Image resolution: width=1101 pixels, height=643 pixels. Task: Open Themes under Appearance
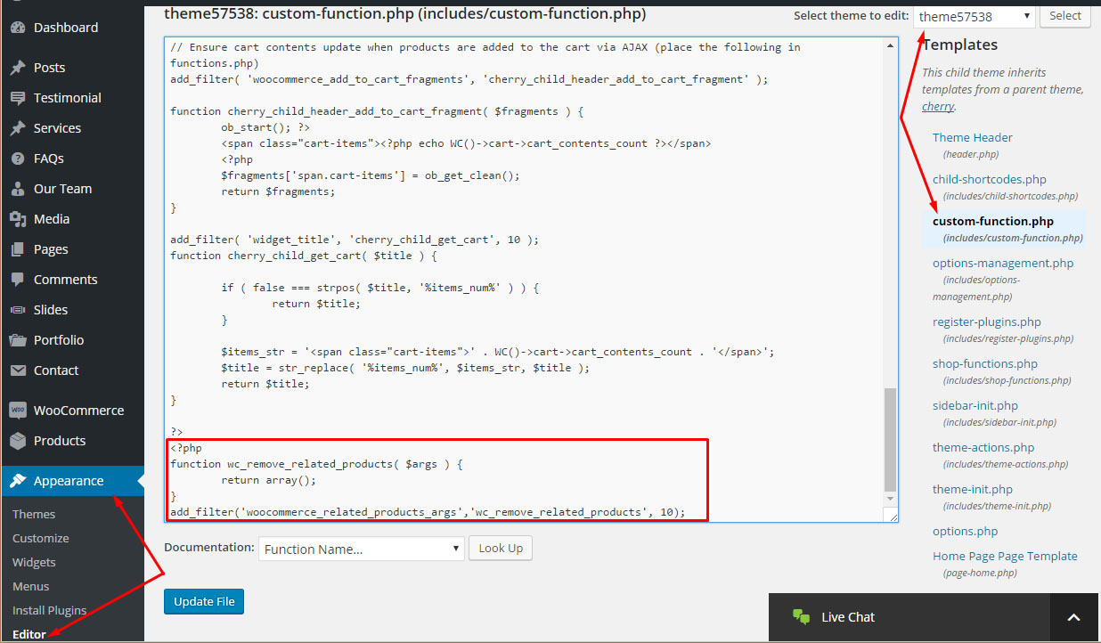click(34, 514)
